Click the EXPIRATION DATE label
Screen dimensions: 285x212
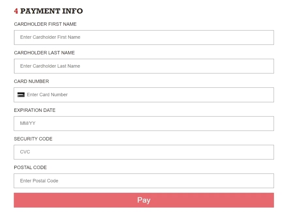click(x=35, y=110)
